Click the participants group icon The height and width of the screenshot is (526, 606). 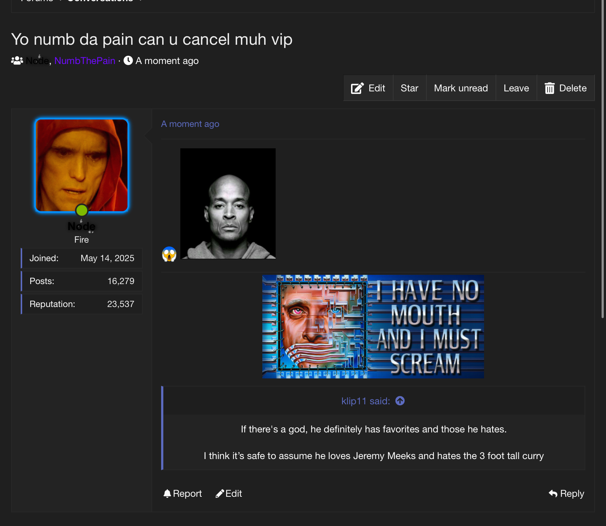[17, 61]
